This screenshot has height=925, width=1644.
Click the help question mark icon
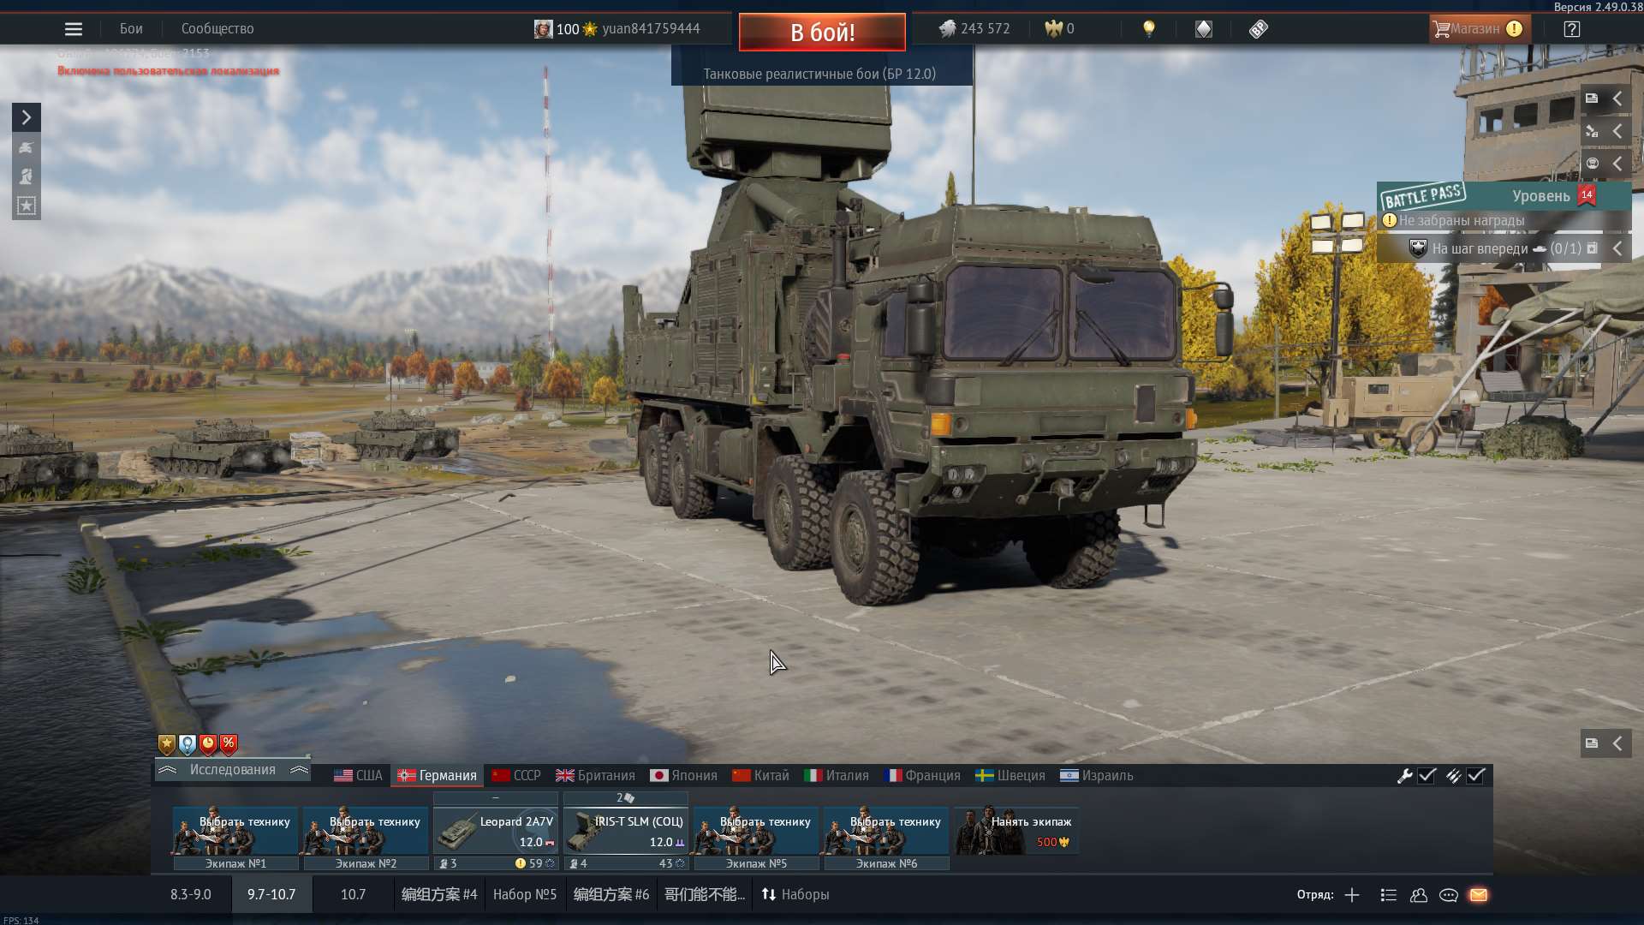(1571, 29)
